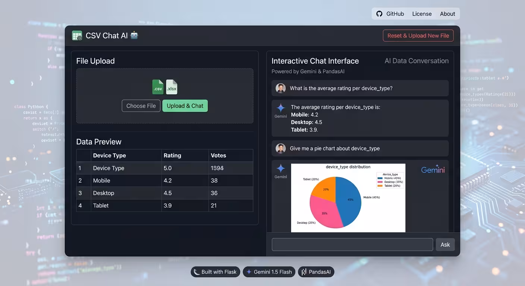Screen dimensions: 525x286
Task: Select the Mobile cell in Data Preview
Action: click(x=126, y=181)
